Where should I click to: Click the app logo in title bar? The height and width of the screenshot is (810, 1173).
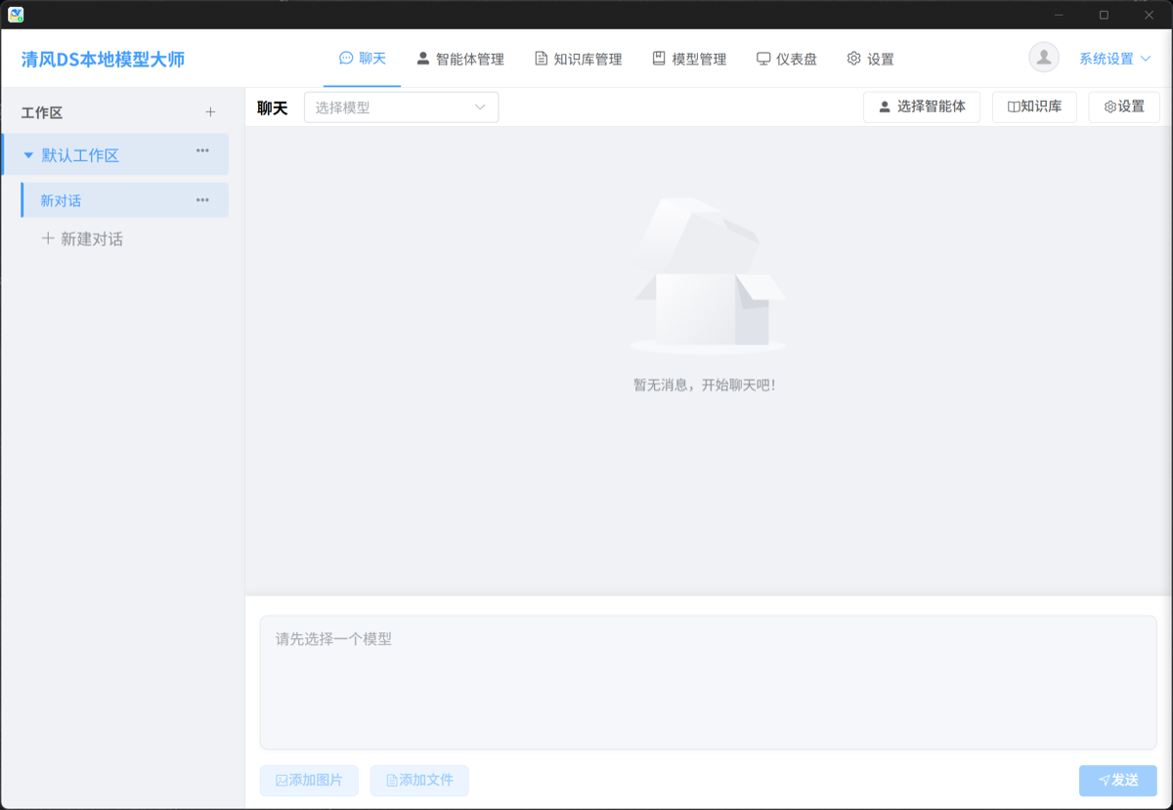[16, 15]
